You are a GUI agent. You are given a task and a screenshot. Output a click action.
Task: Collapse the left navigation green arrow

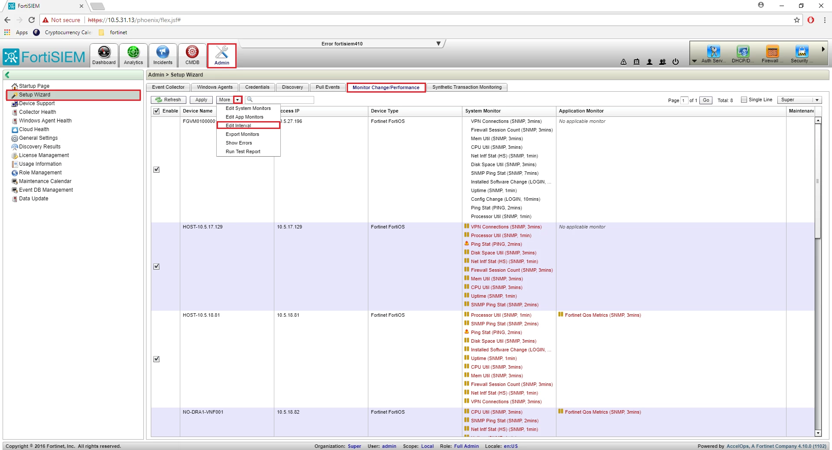[x=7, y=75]
